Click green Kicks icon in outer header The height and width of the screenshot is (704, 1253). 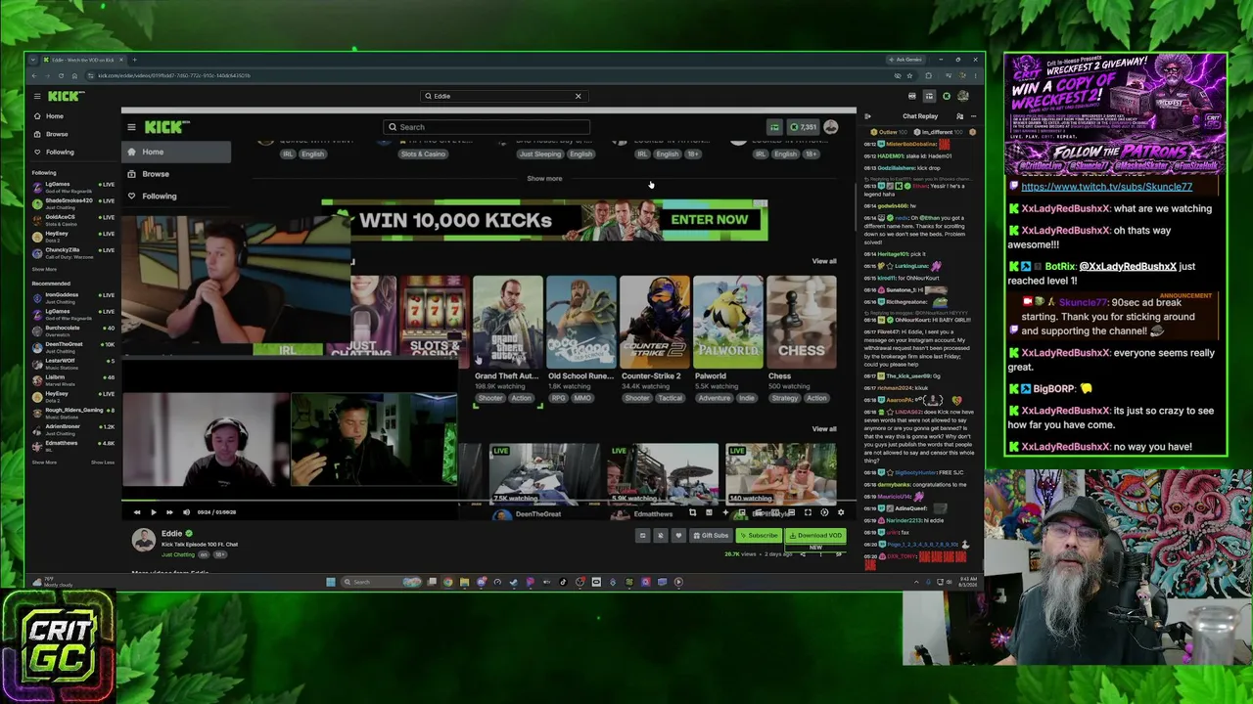(947, 96)
